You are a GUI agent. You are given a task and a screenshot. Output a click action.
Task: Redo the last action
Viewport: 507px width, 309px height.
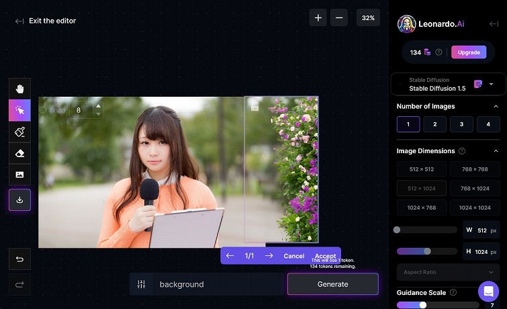point(19,284)
